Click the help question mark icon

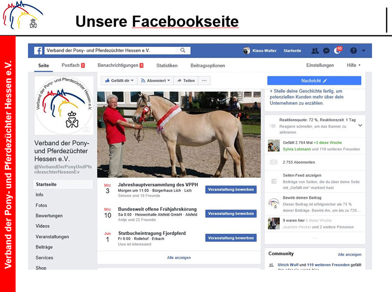(x=353, y=51)
